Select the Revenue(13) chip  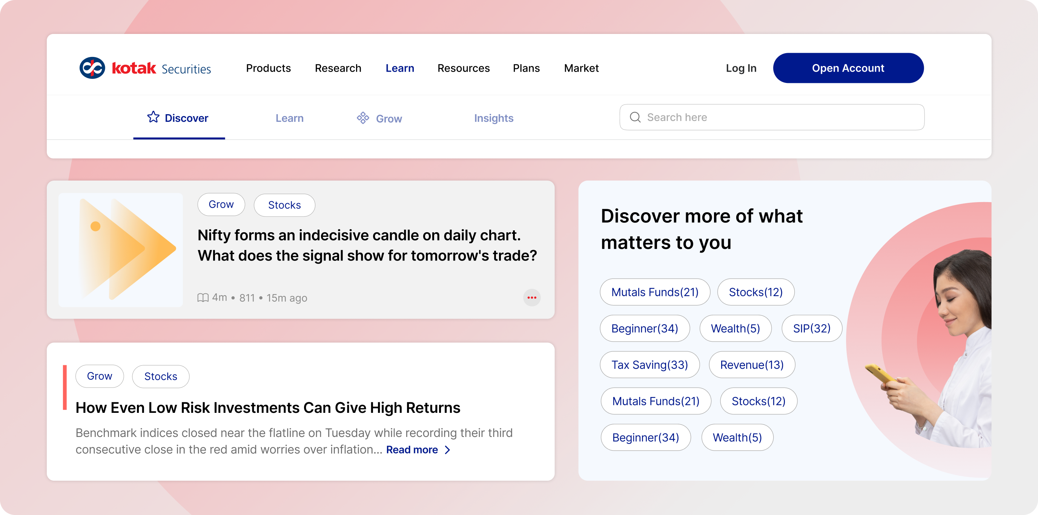pos(752,365)
